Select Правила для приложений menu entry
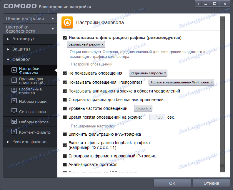The width and height of the screenshot is (233, 190). tap(30, 80)
